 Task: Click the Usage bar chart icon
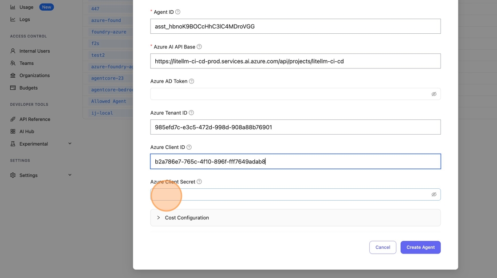coord(13,7)
